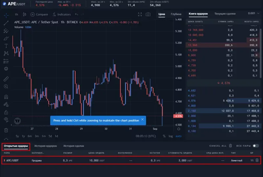The image size is (263, 177).
Task: Select the trend line drawing tool
Action: (x=6, y=23)
